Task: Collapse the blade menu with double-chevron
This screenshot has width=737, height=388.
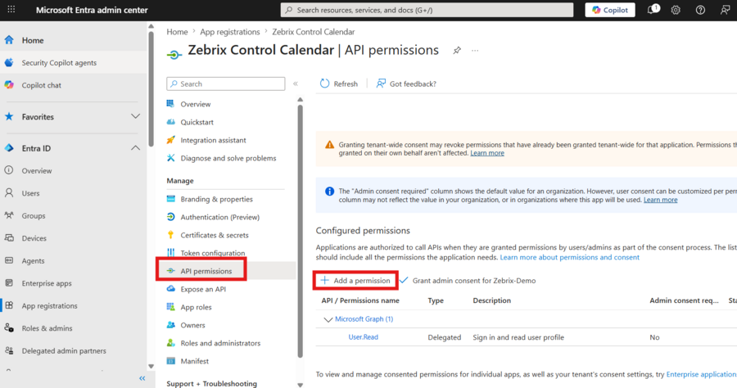Action: tap(296, 83)
